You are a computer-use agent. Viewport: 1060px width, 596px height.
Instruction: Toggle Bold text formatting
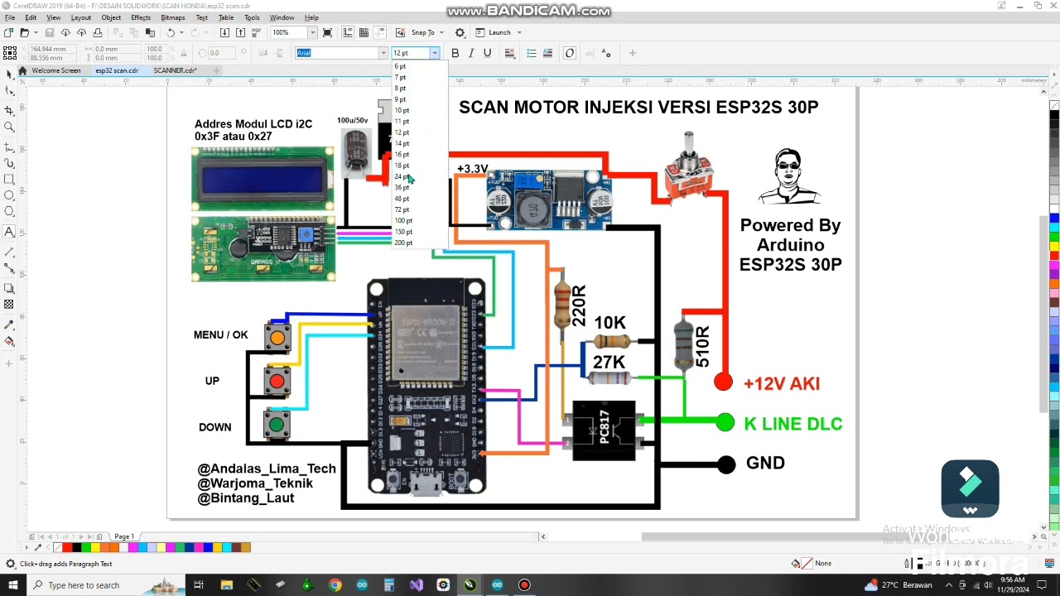pos(455,53)
